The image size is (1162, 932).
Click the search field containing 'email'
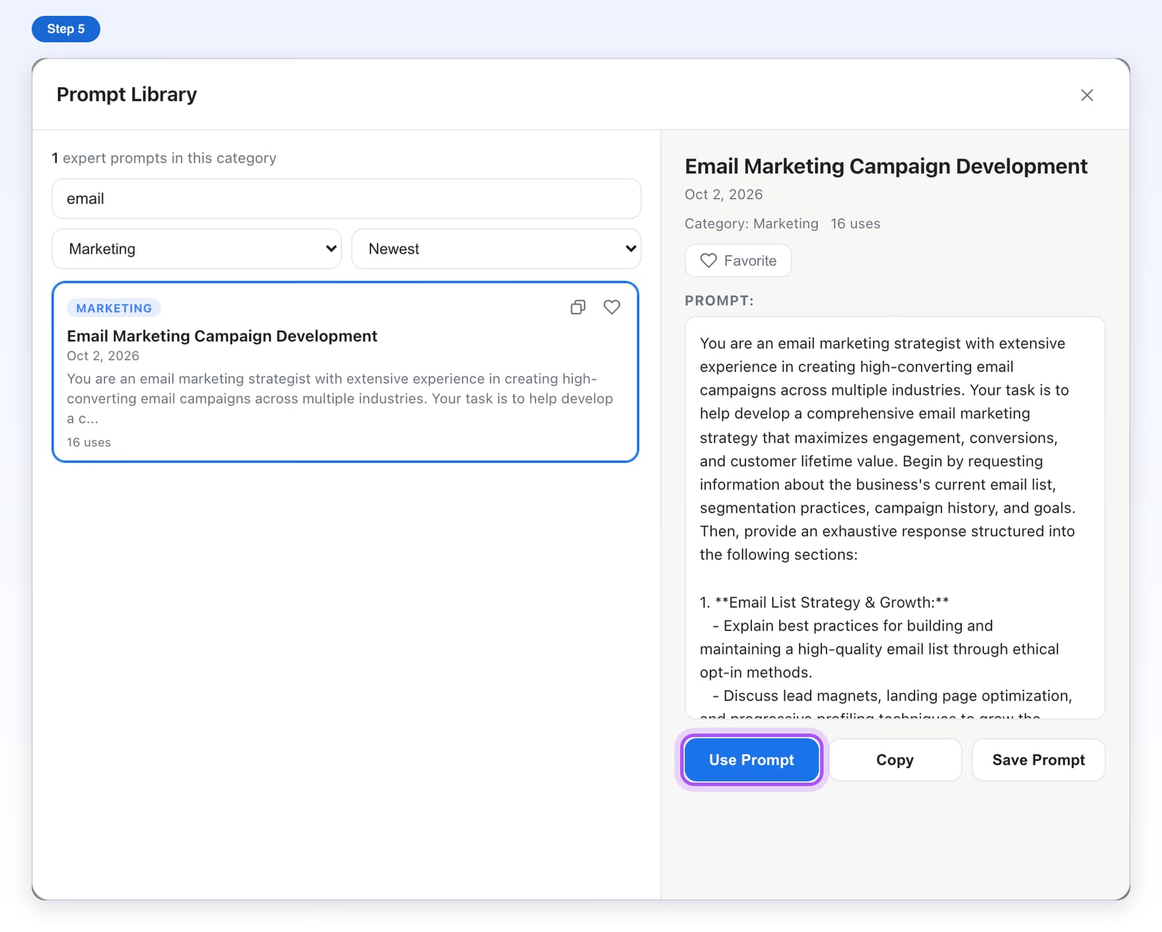[347, 199]
